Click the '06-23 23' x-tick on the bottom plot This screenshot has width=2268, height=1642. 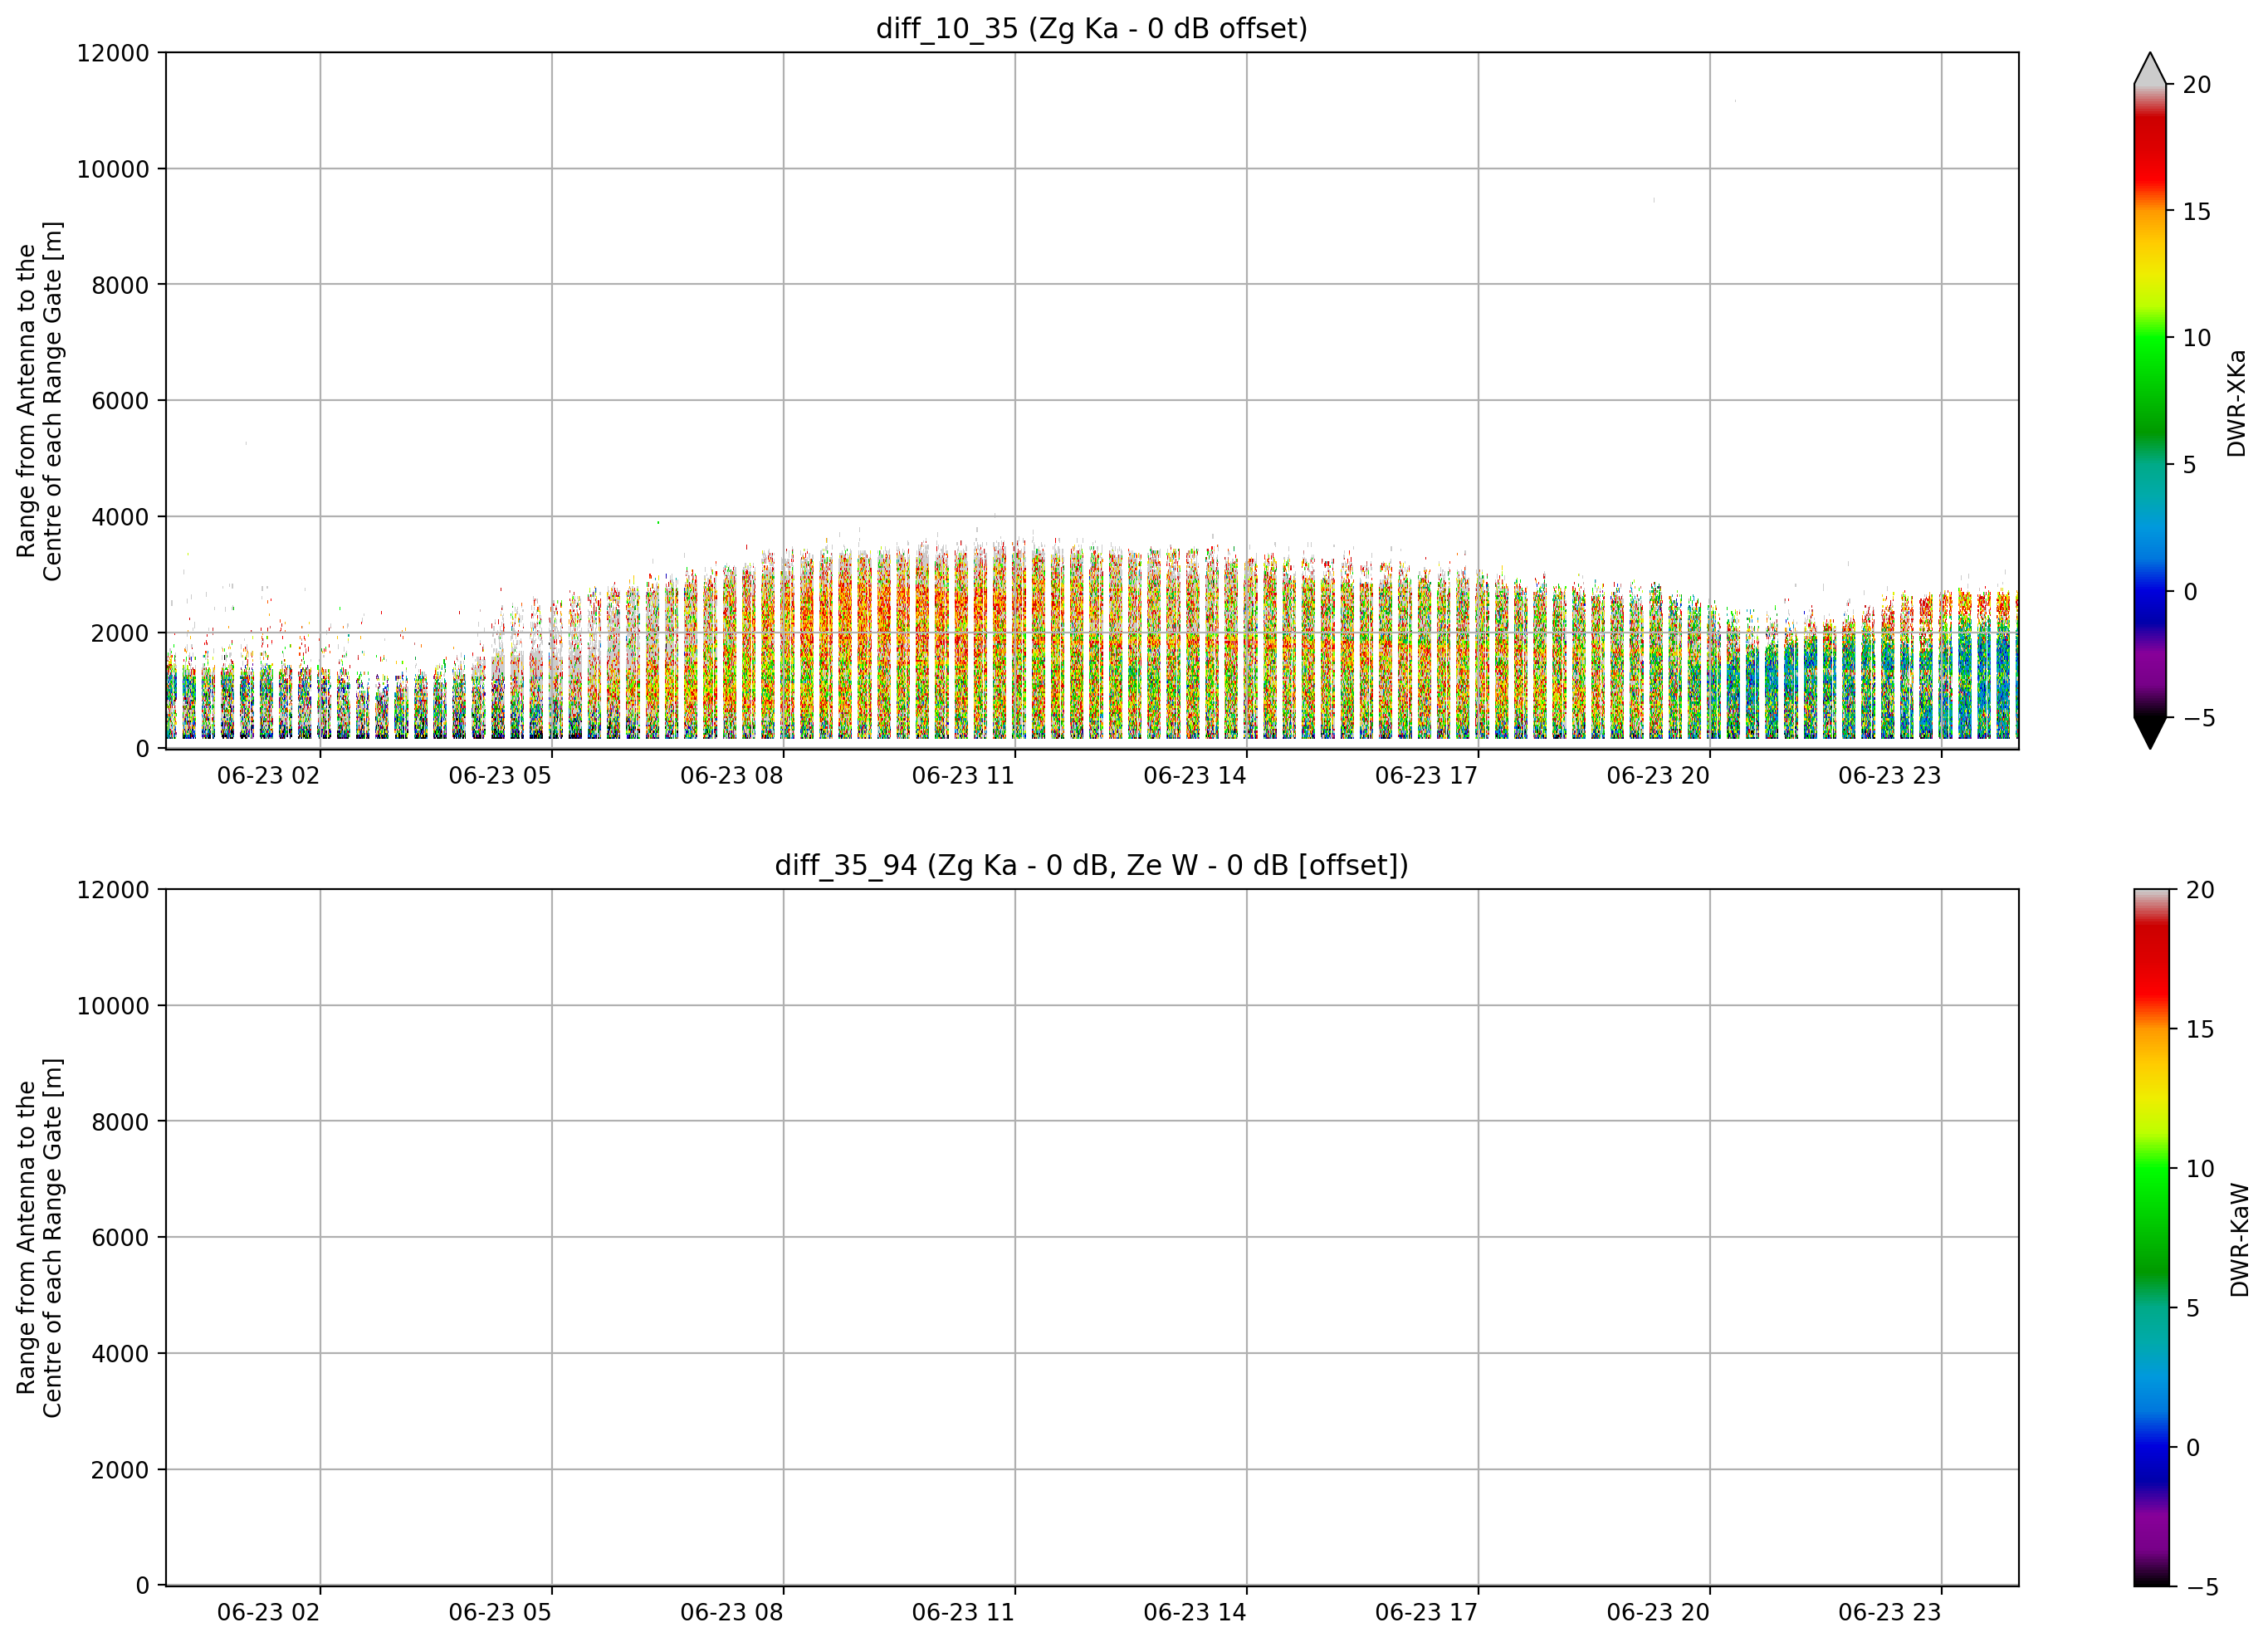click(x=1890, y=1613)
